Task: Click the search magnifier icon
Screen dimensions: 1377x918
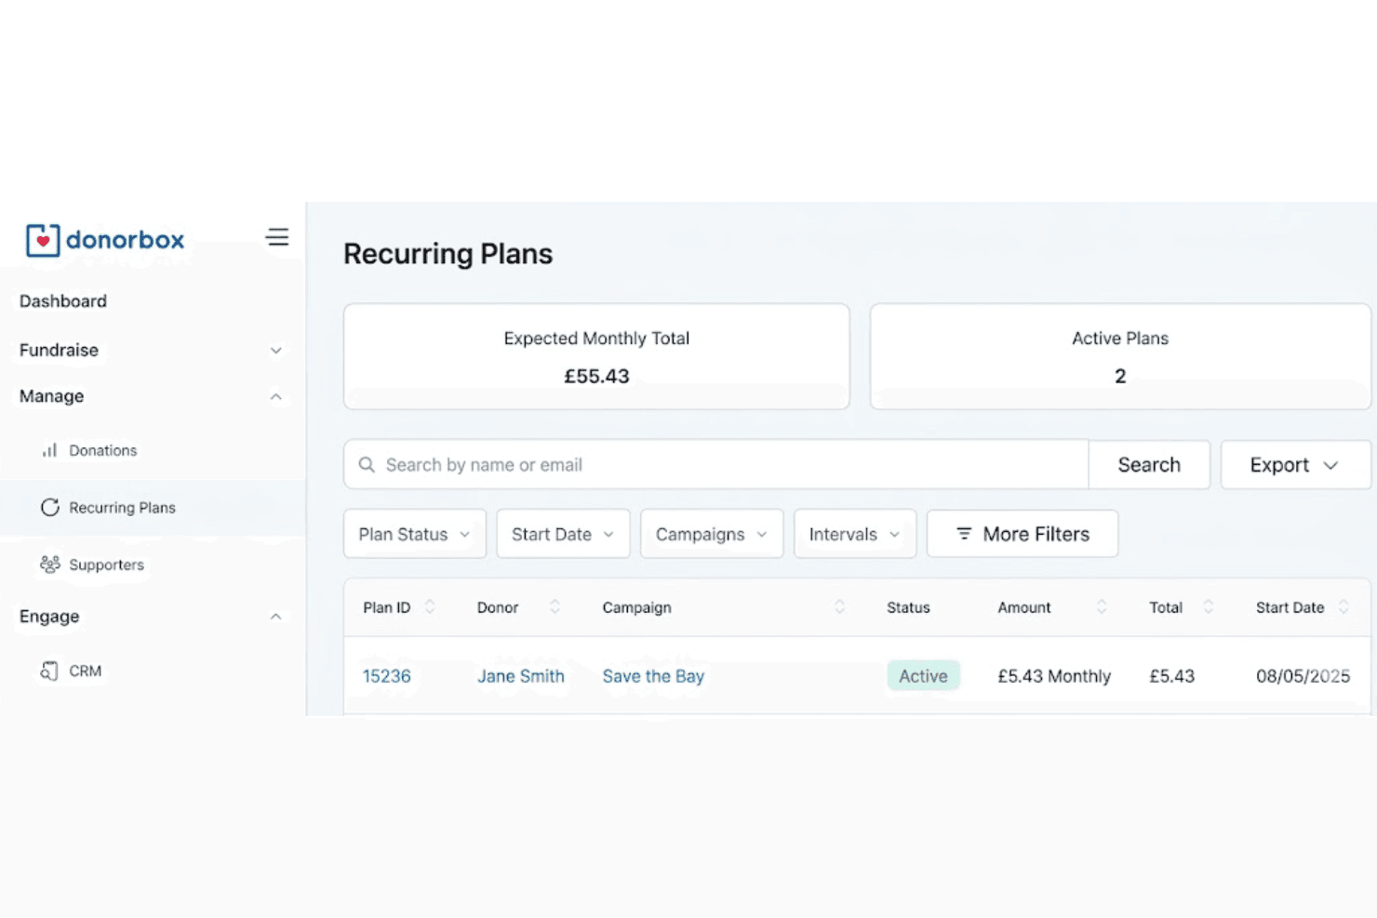Action: (x=367, y=464)
